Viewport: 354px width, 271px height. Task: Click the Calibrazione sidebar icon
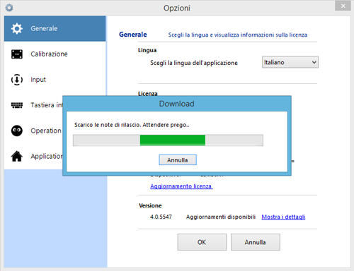(17, 54)
